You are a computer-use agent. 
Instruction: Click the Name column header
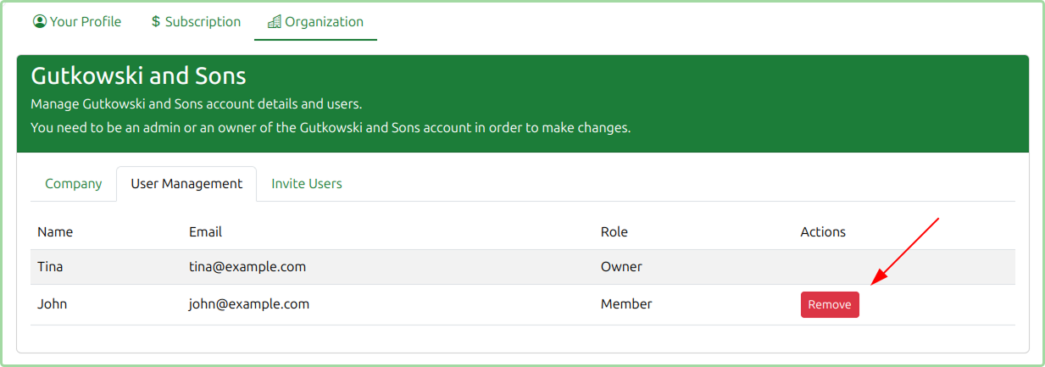[x=55, y=232]
